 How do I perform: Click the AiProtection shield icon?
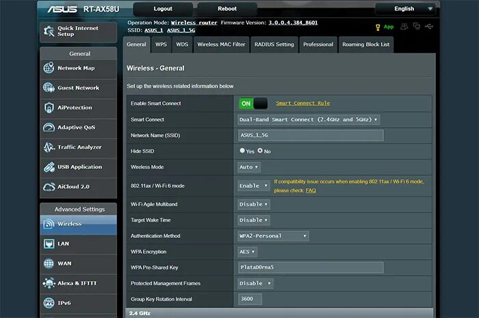click(49, 107)
